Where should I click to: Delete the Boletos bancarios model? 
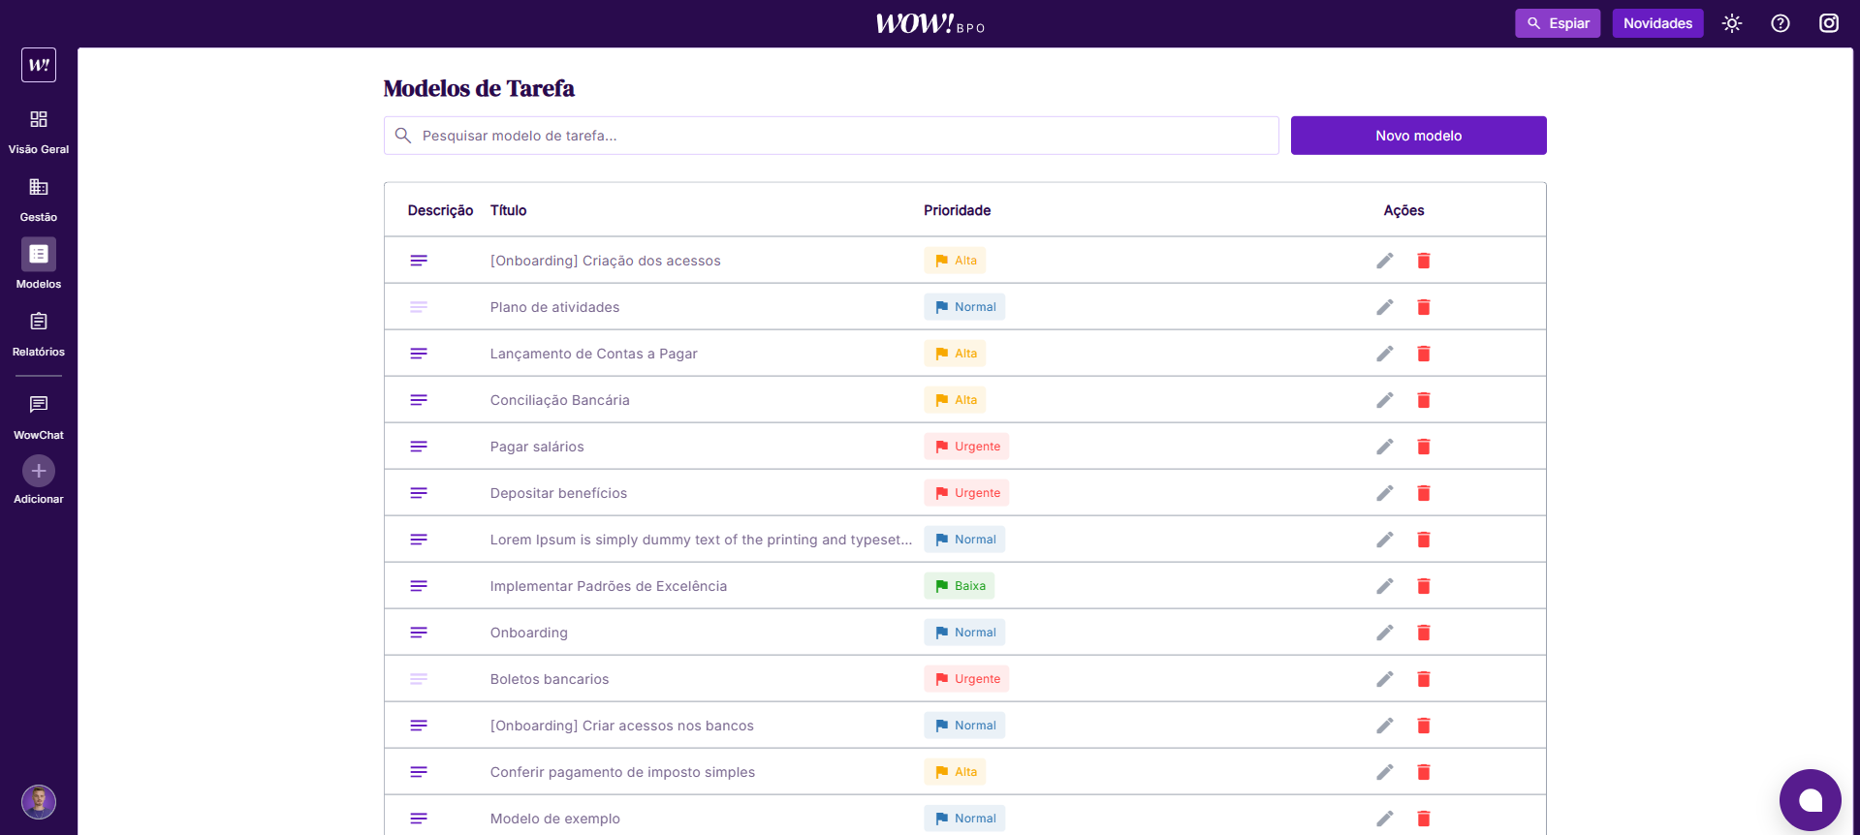[x=1423, y=679]
